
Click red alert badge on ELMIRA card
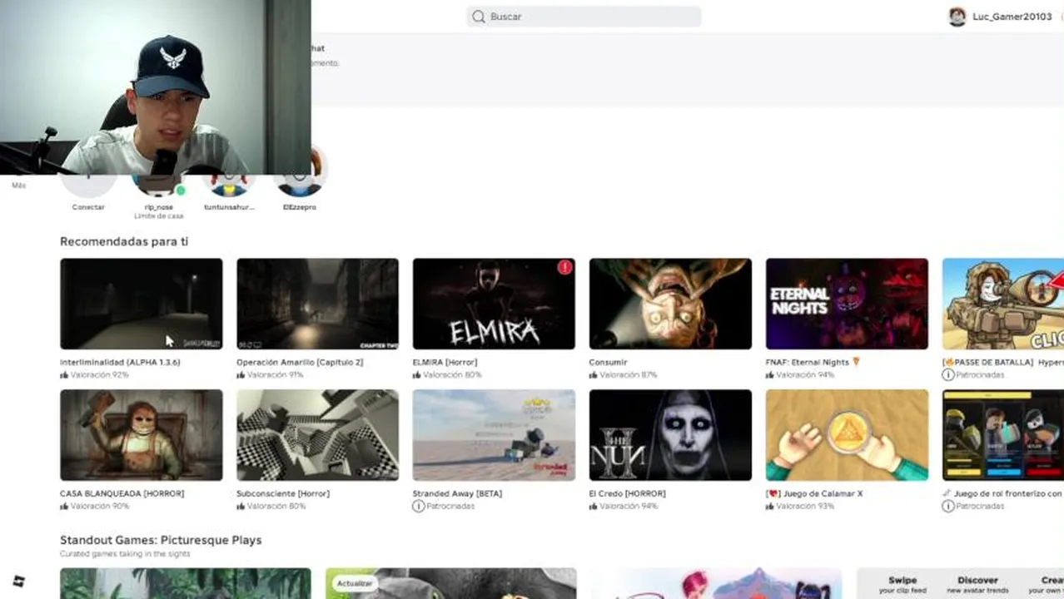[565, 267]
